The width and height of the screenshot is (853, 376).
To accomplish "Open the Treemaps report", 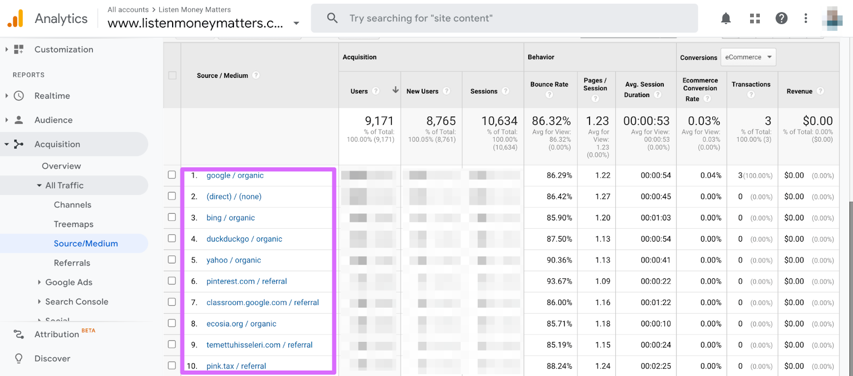I will 74,225.
